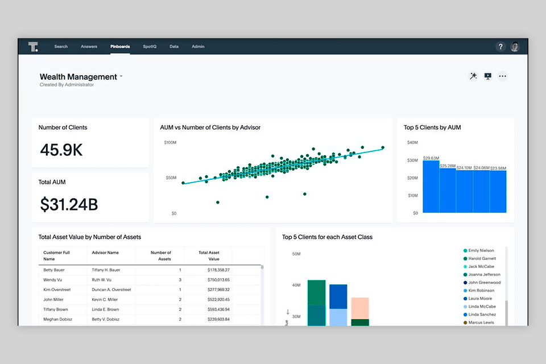This screenshot has width=546, height=364.
Task: Click the Total AUM $31.24B value
Action: (69, 205)
